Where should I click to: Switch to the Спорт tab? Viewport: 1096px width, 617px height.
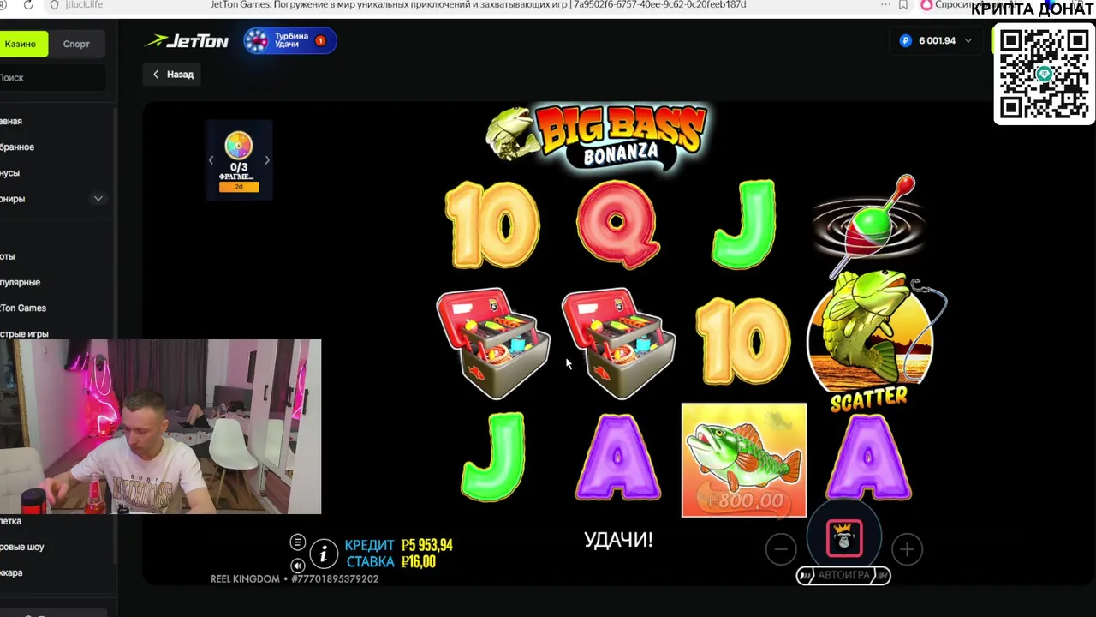(76, 44)
